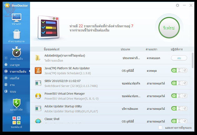Click the ปฏิบัติการ column header
The image size is (197, 135).
click(x=177, y=49)
